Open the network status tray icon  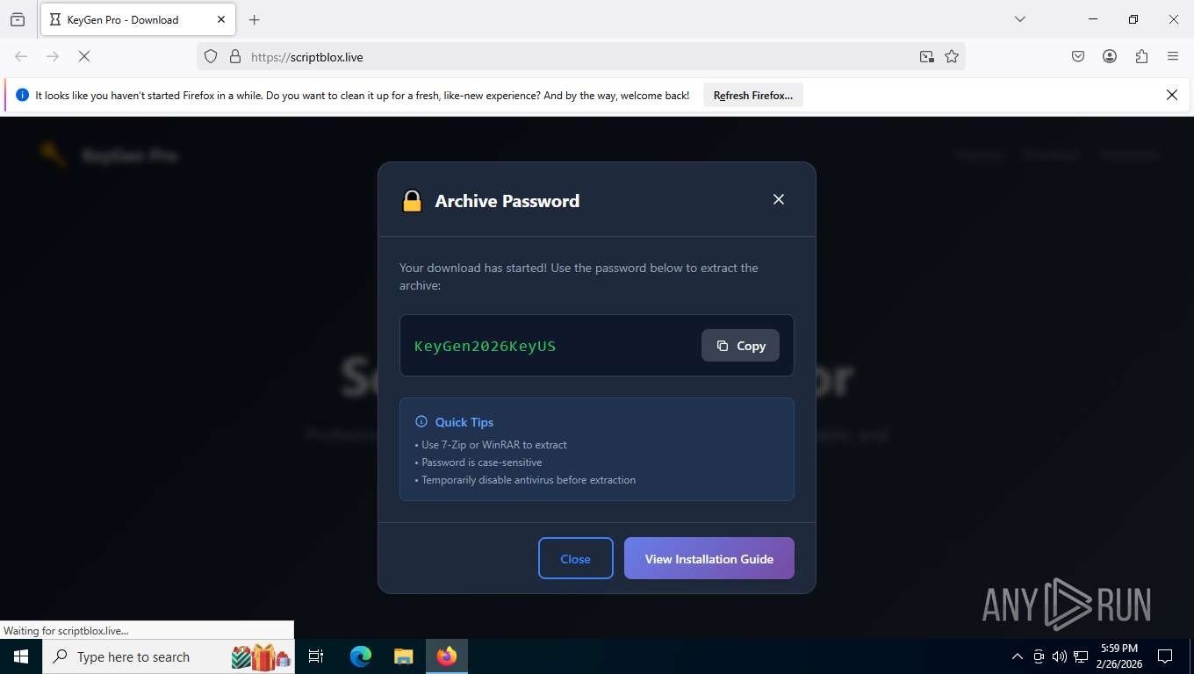coord(1081,656)
